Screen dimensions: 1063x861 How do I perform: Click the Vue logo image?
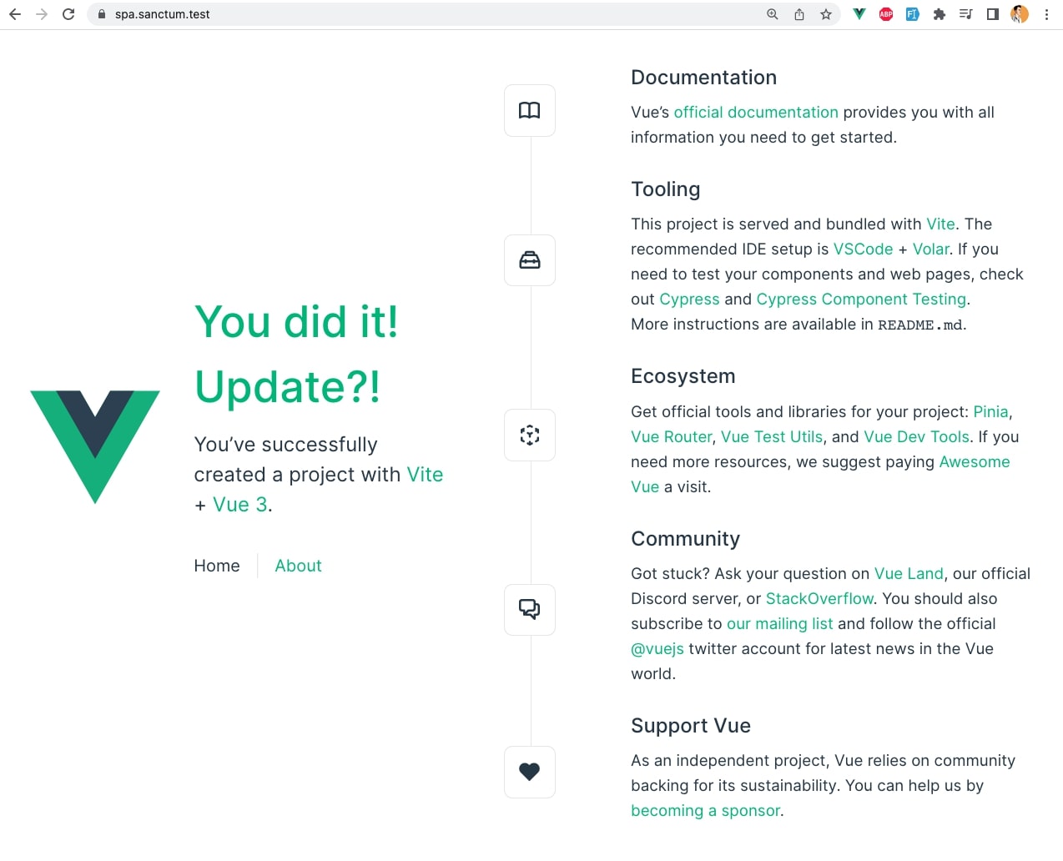(95, 446)
